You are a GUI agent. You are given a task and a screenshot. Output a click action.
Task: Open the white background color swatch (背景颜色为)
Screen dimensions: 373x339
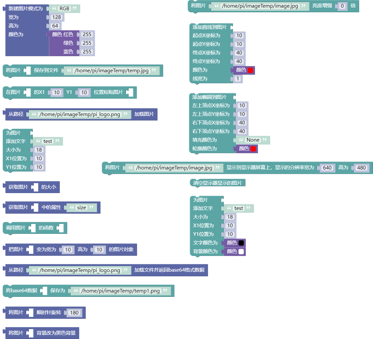[x=241, y=251]
